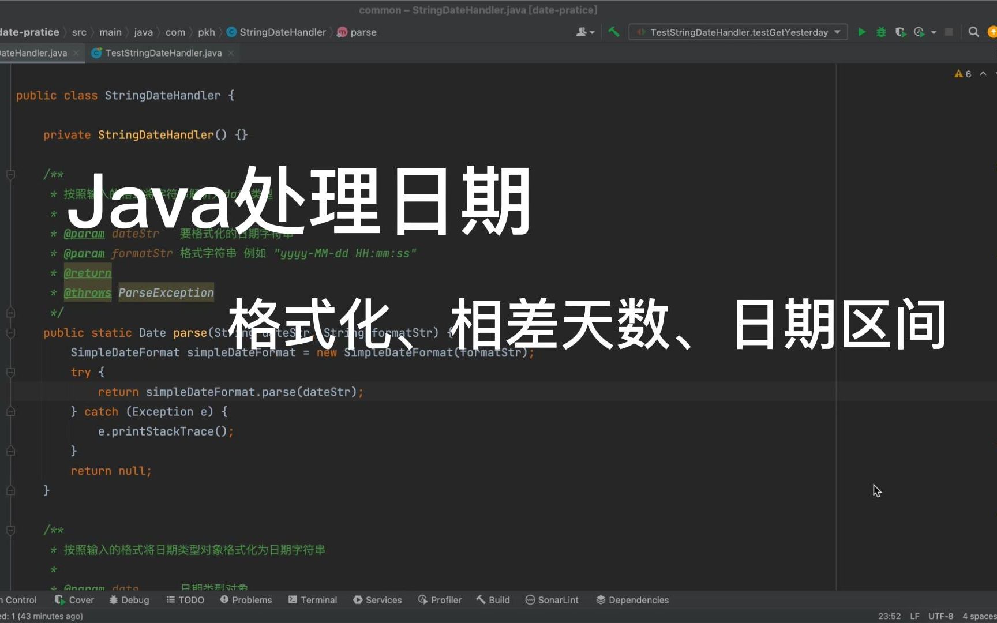Open the Dependencies tool window

[x=632, y=600]
